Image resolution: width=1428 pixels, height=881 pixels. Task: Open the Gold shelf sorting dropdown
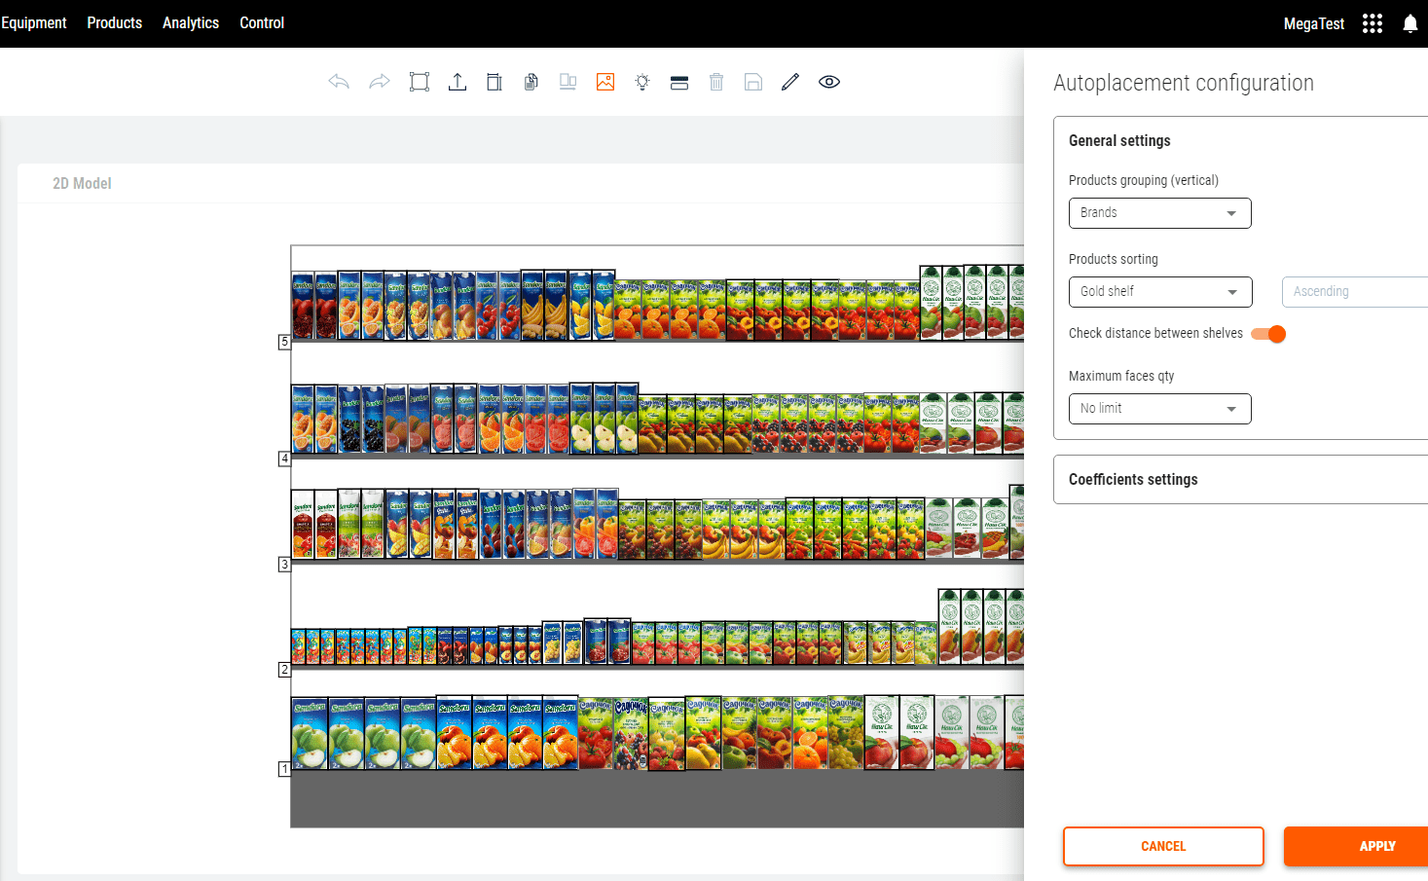click(x=1159, y=292)
